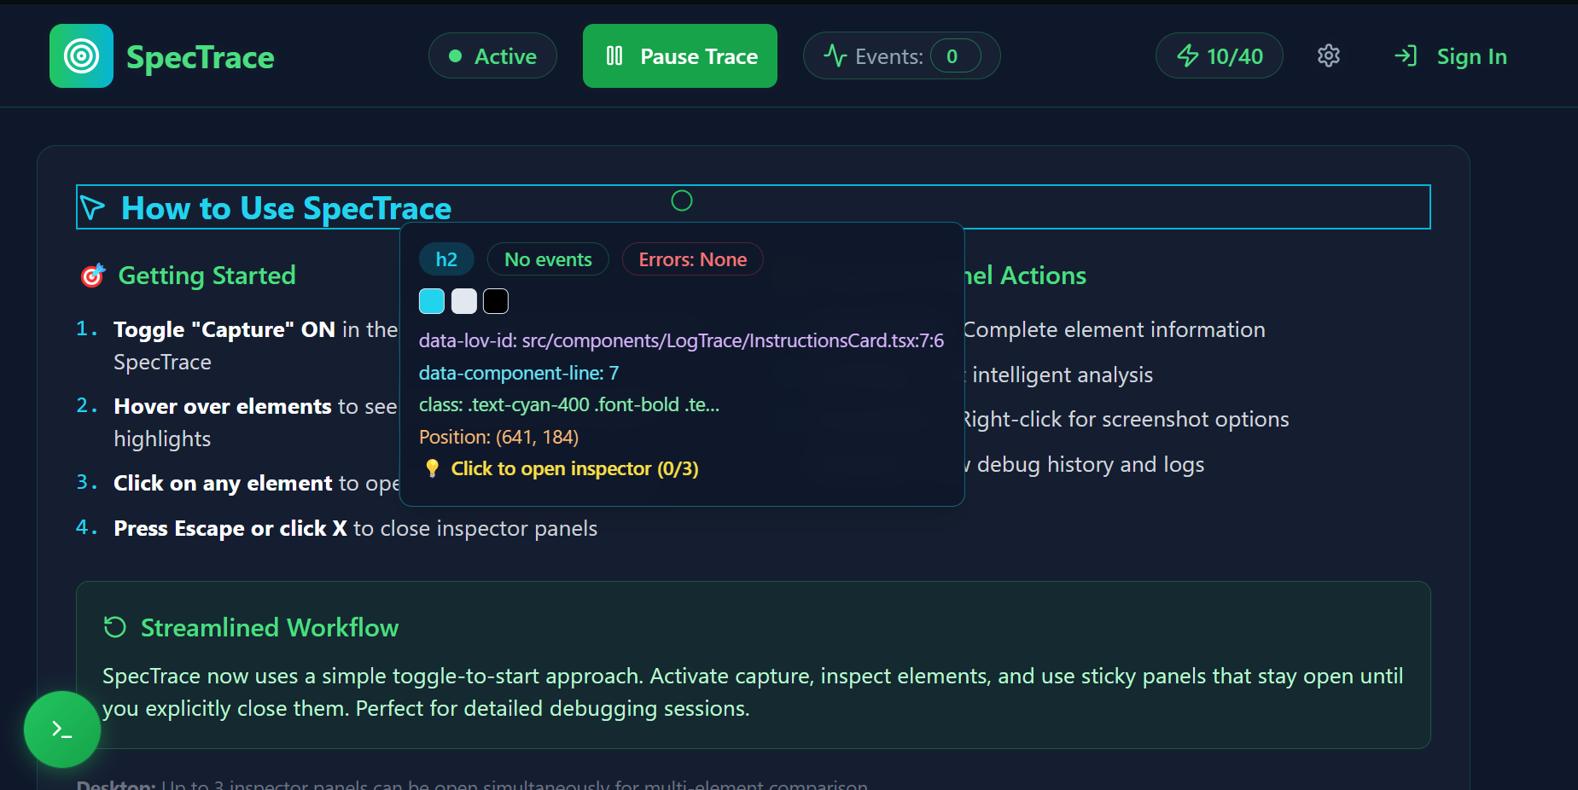This screenshot has width=1578, height=790.
Task: Click the h2 tag badge in tooltip
Action: 446,259
